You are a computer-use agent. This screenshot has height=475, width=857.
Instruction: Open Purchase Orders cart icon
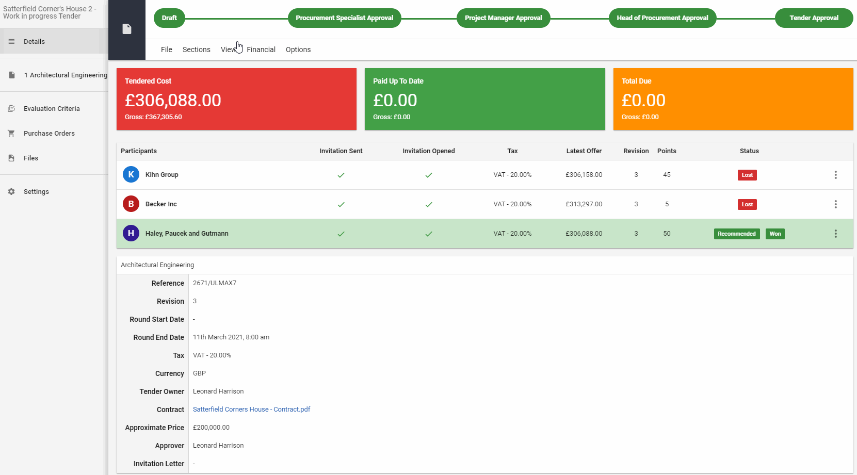[11, 134]
